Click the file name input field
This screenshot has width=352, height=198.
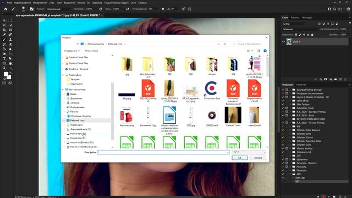163,152
